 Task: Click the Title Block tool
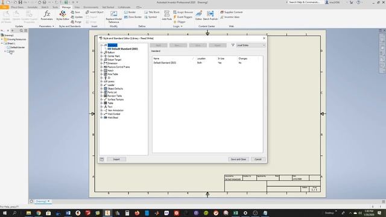coord(152,12)
